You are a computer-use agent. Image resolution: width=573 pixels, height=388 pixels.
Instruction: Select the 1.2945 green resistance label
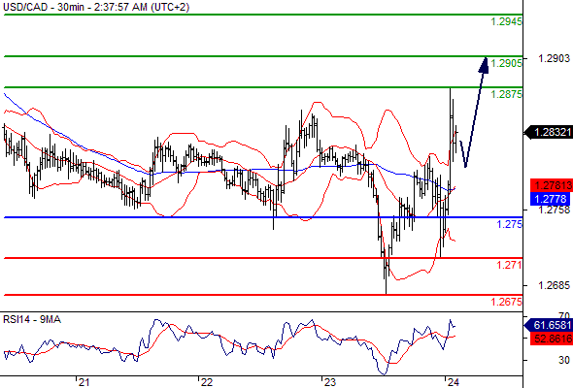point(507,21)
